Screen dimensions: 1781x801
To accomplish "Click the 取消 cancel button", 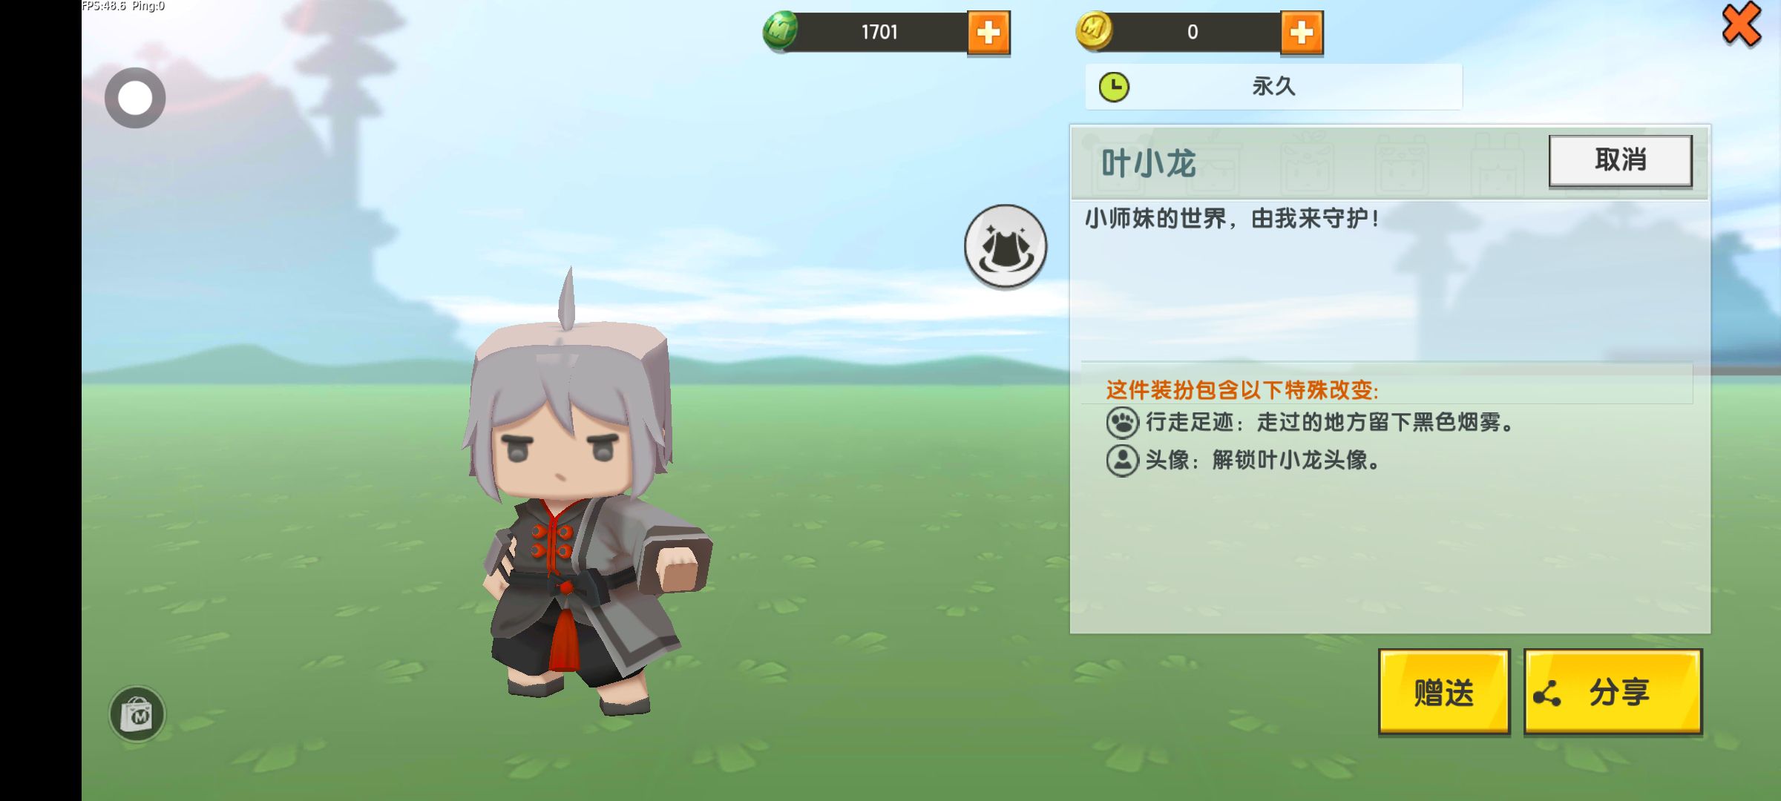I will click(1621, 160).
